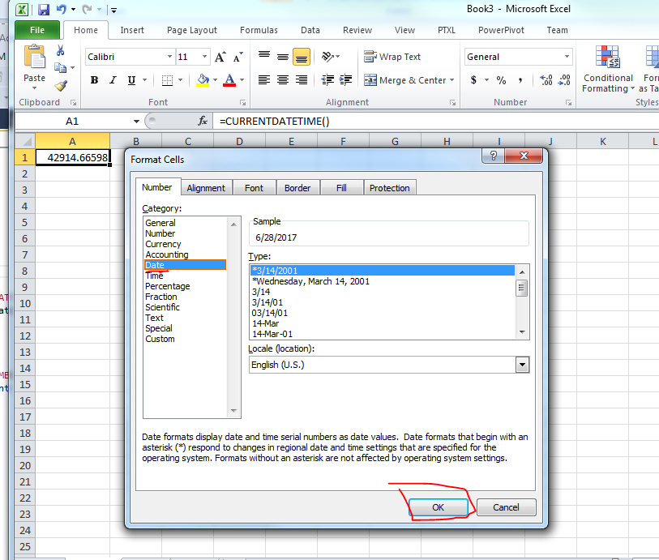659x560 pixels.
Task: Open the Locale (location) dropdown
Action: pos(522,364)
